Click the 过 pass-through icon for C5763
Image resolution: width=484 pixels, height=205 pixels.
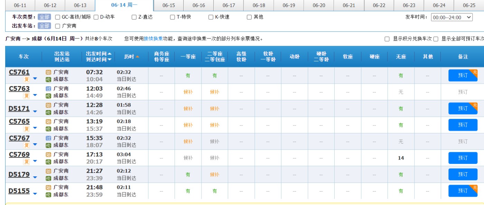pyautogui.click(x=48, y=89)
